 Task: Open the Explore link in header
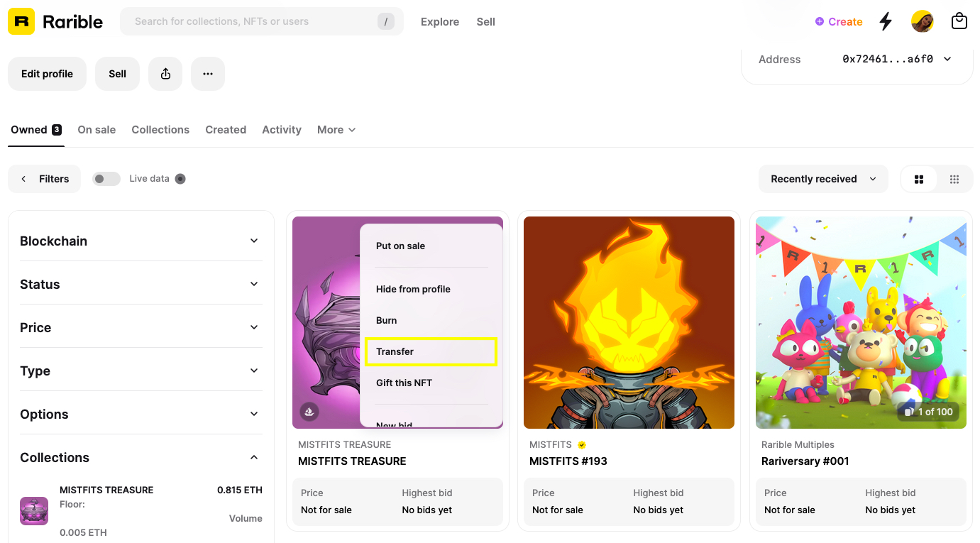coord(440,22)
